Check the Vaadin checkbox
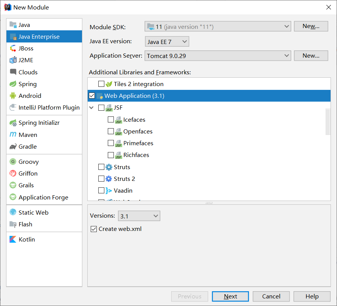Image resolution: width=337 pixels, height=306 pixels. pos(101,190)
